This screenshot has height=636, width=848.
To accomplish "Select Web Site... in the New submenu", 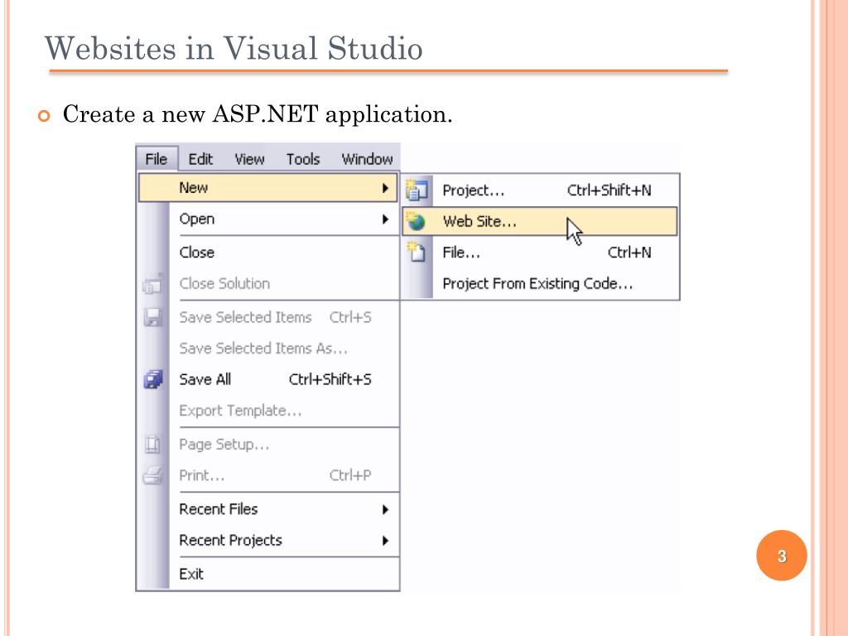I will point(539,221).
